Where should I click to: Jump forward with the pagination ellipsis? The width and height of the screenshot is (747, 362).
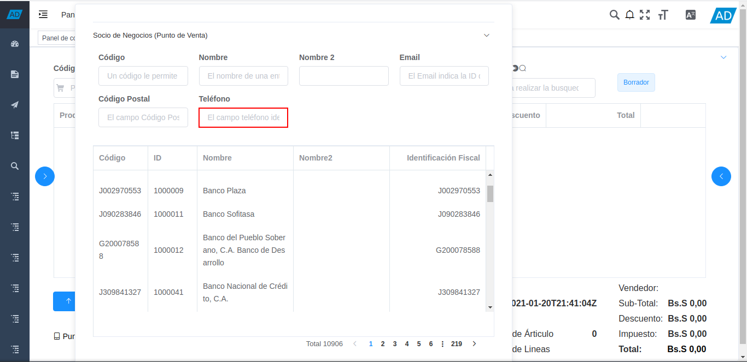pyautogui.click(x=442, y=344)
